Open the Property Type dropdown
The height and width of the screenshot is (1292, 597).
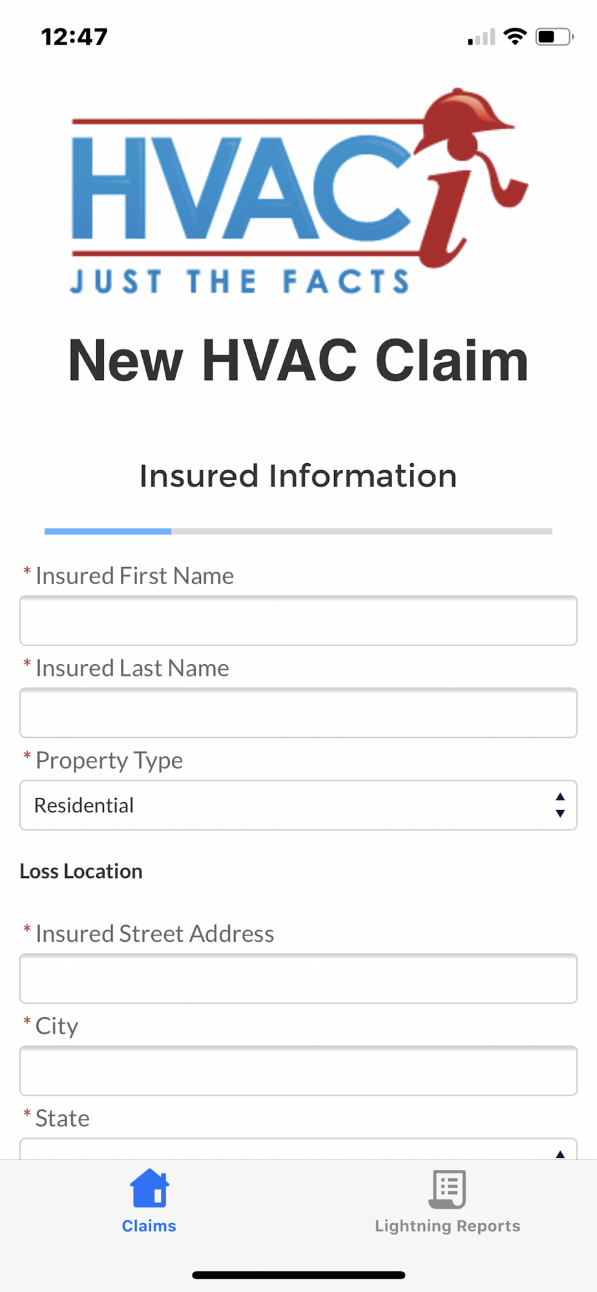(298, 805)
